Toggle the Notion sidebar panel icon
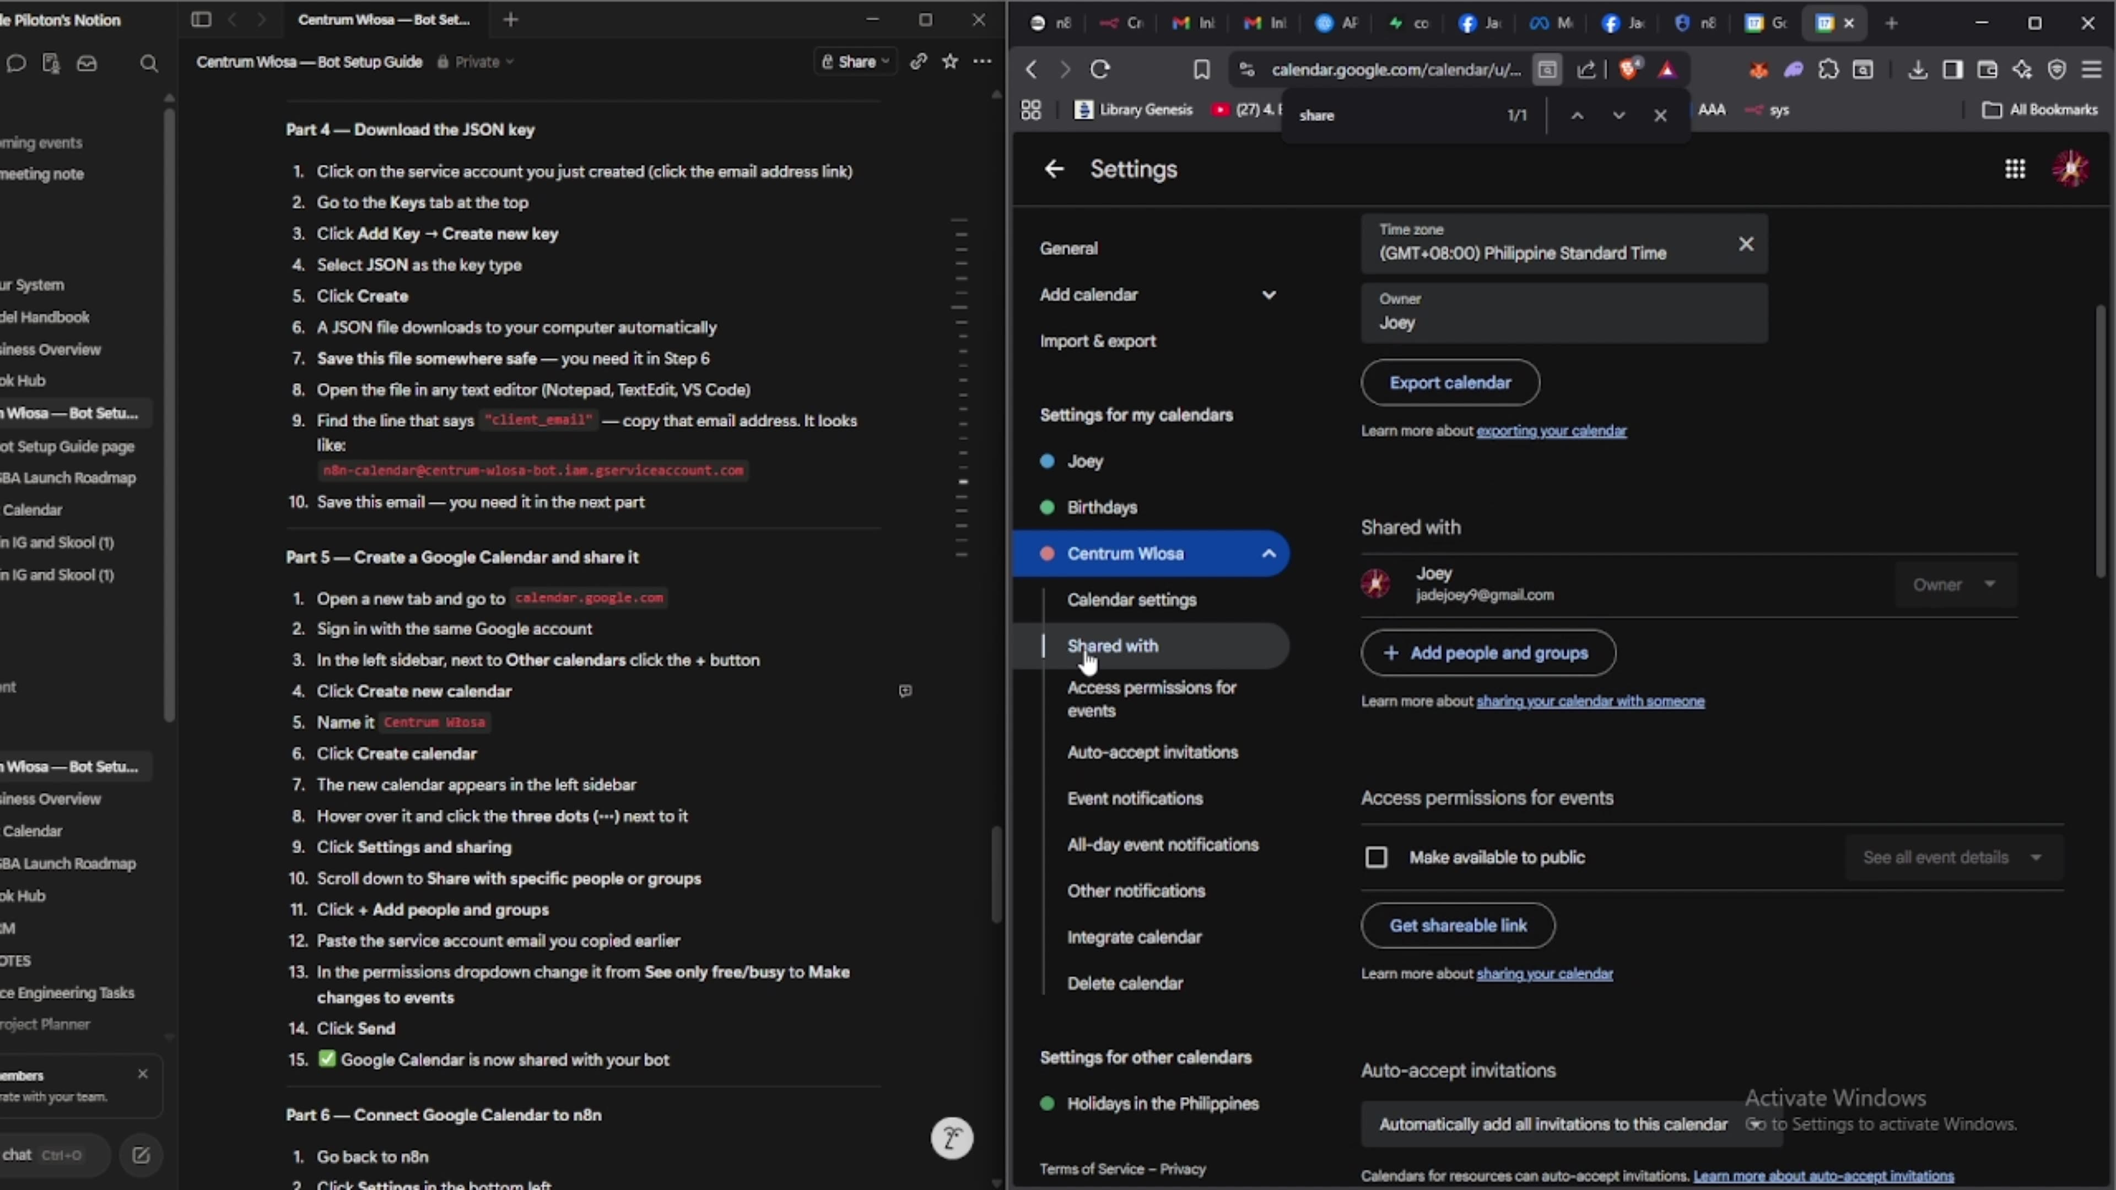The width and height of the screenshot is (2116, 1190). (201, 20)
